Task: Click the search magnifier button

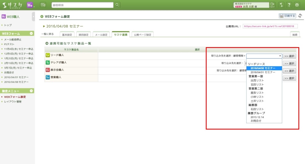Action: (117, 5)
